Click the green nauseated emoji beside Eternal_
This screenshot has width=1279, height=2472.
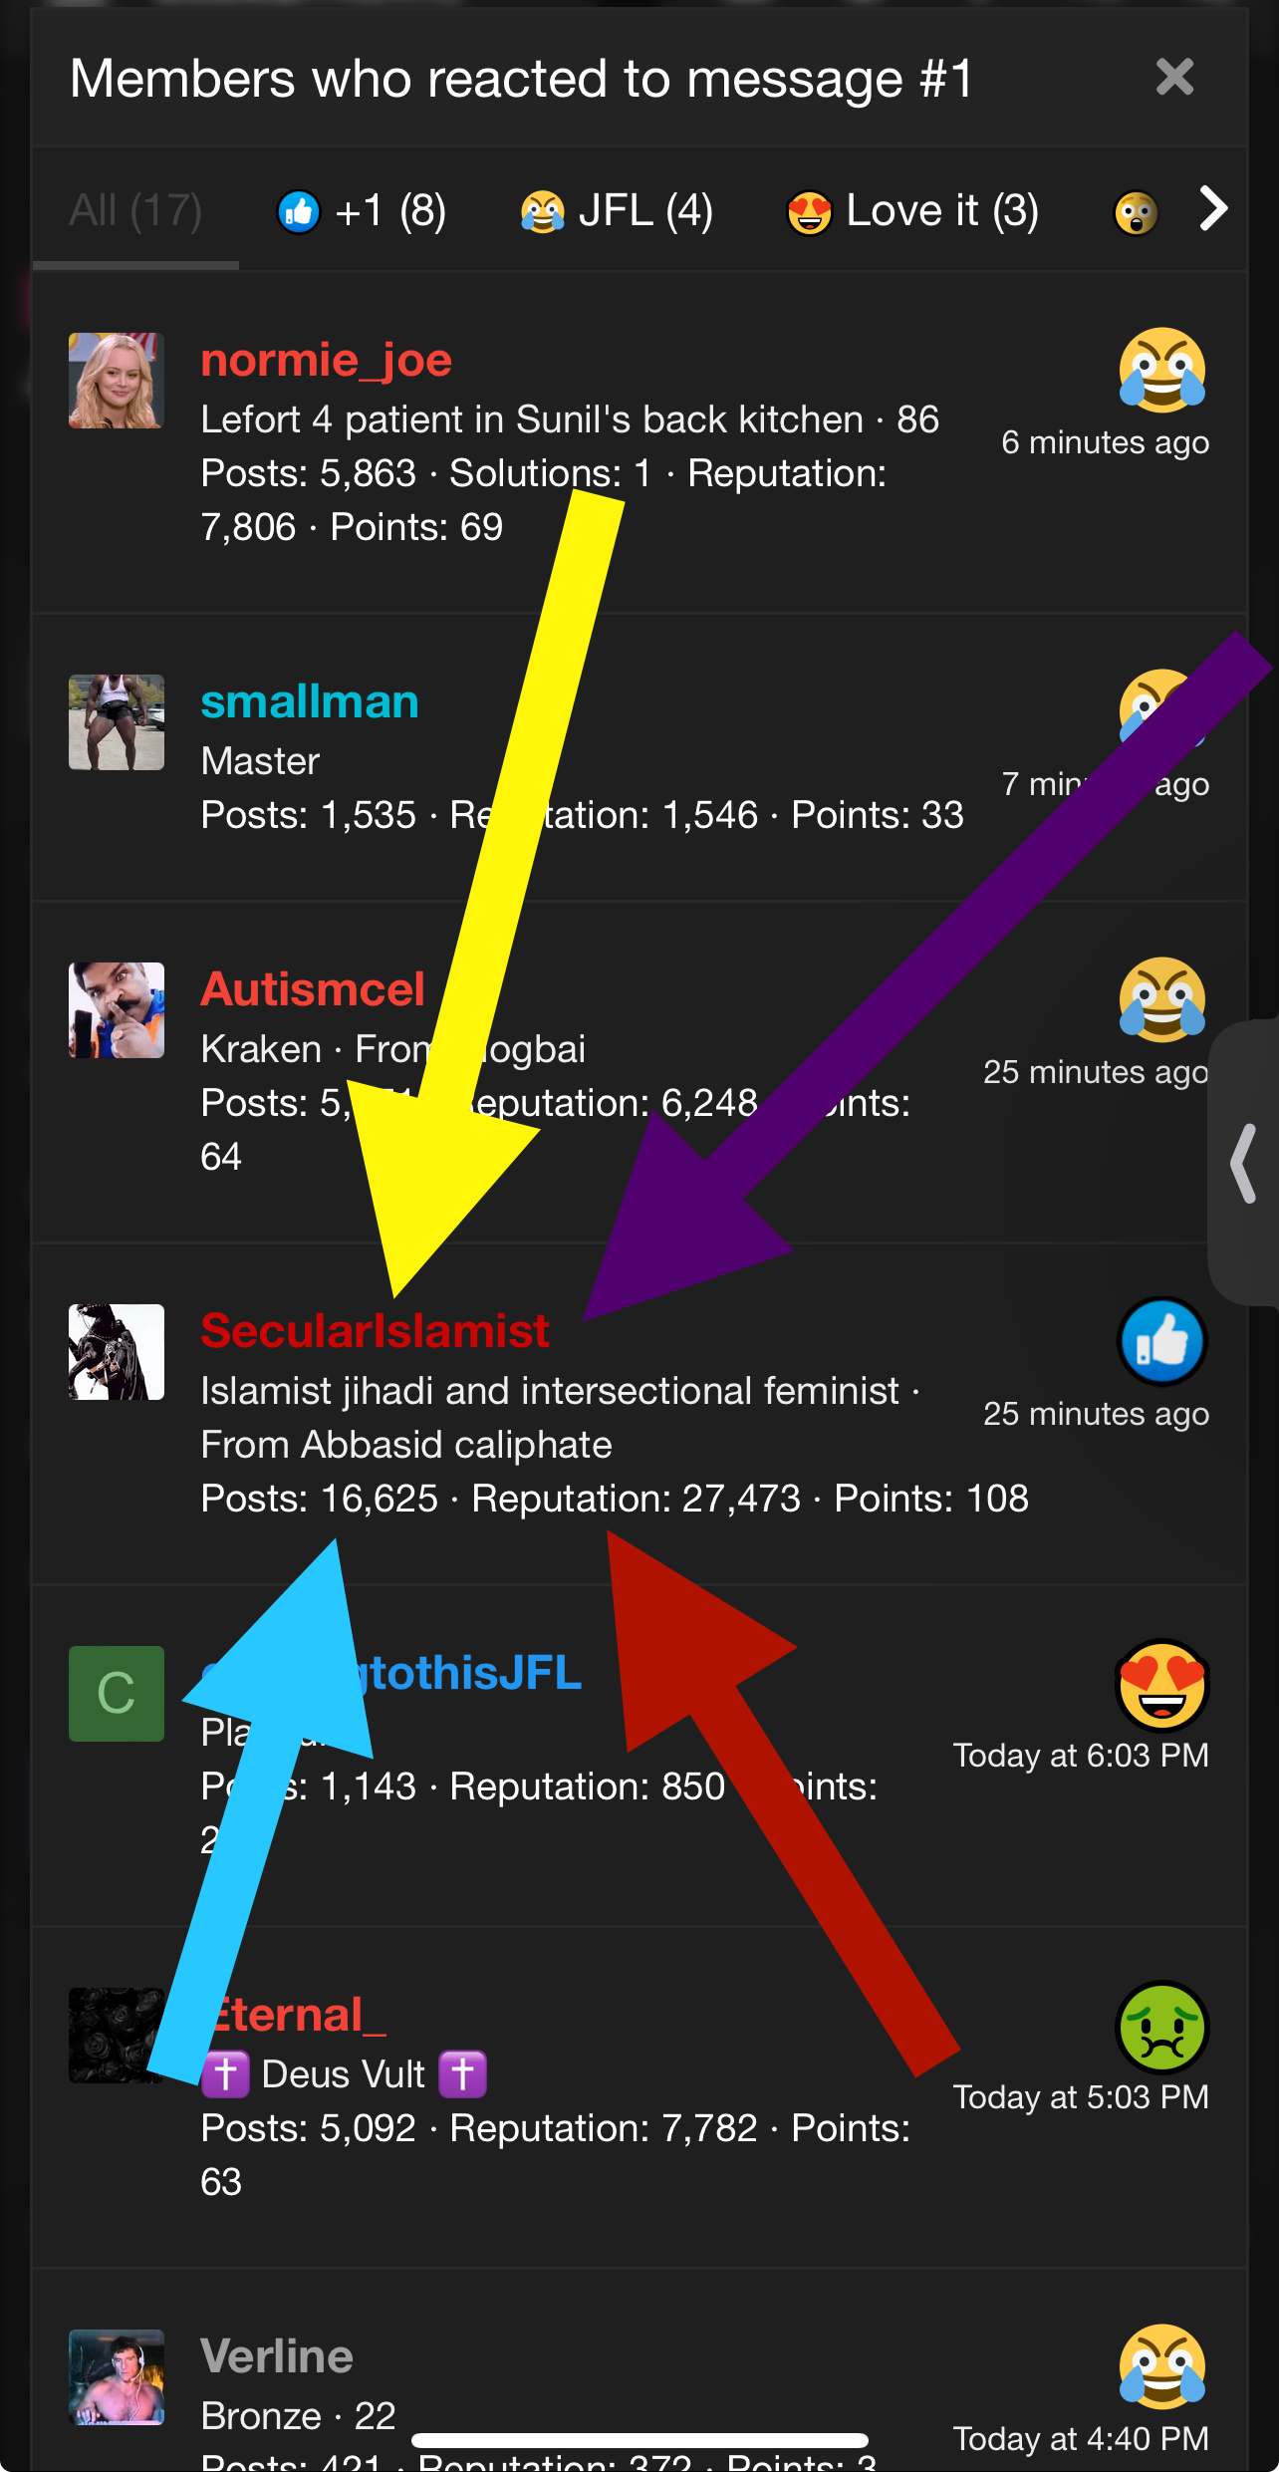(1161, 2027)
